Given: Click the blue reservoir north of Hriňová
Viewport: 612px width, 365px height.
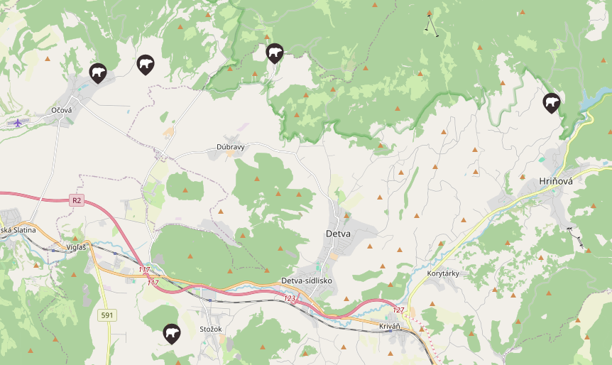Looking at the screenshot, I should (x=595, y=99).
